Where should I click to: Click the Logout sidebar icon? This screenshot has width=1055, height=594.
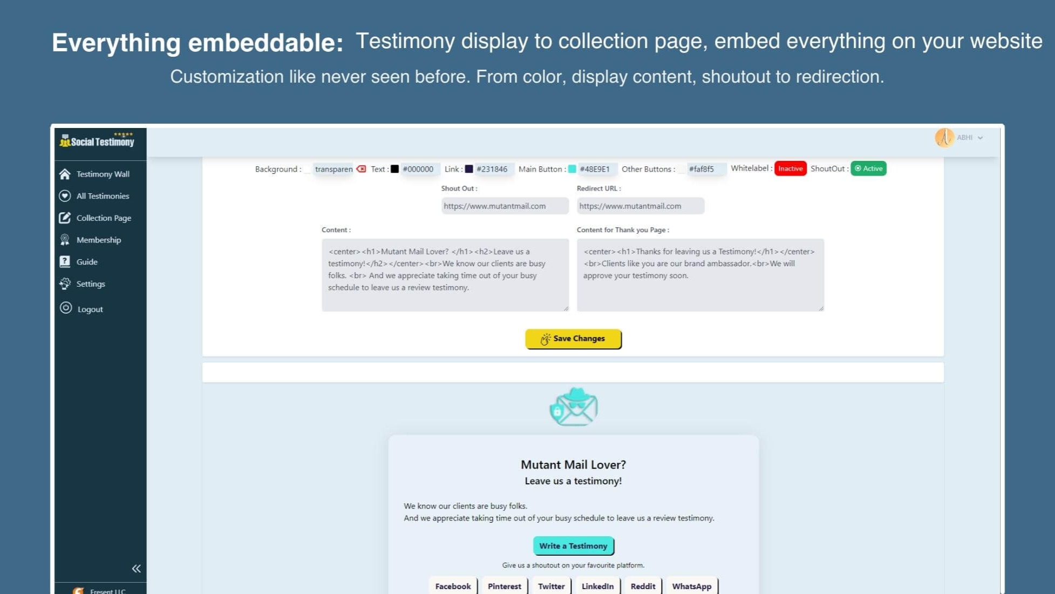pyautogui.click(x=66, y=307)
